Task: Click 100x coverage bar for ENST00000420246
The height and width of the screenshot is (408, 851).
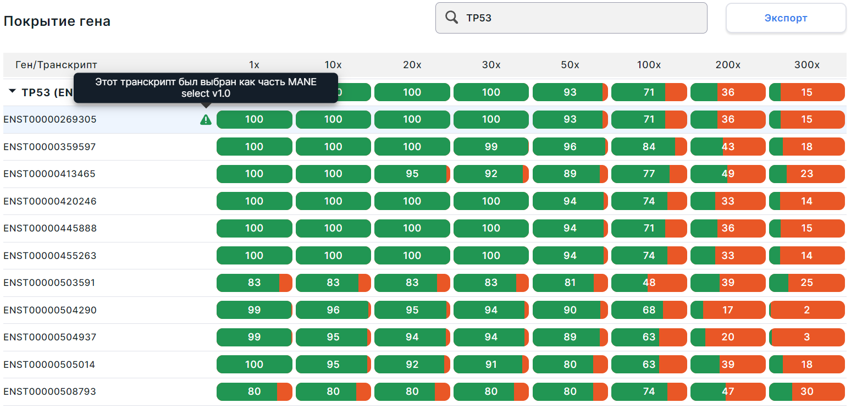Action: [649, 201]
